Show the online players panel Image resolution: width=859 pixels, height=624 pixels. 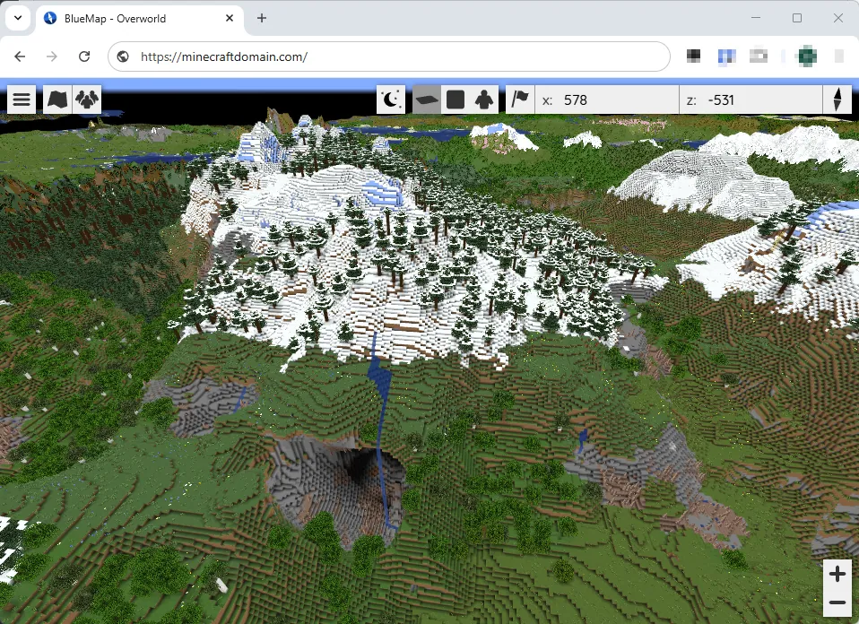tap(85, 99)
